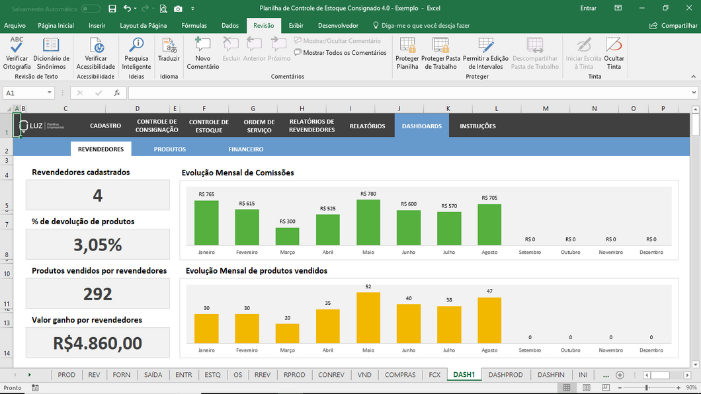Save the workbook with the disk icon

112,9
